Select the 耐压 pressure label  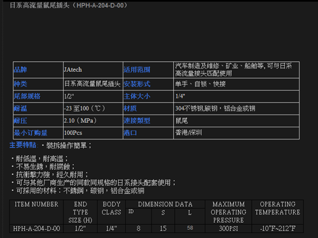[x=20, y=121]
